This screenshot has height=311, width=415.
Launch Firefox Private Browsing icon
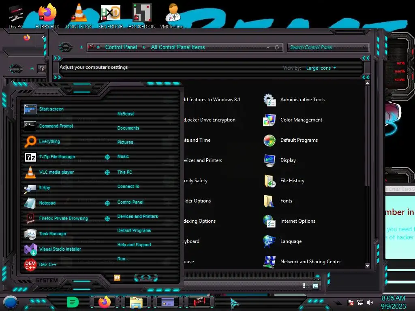click(x=30, y=218)
